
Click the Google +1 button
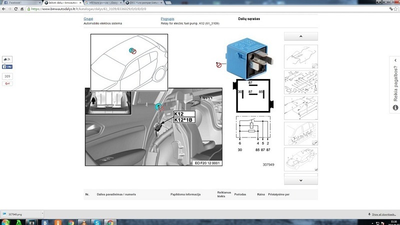pos(7,83)
